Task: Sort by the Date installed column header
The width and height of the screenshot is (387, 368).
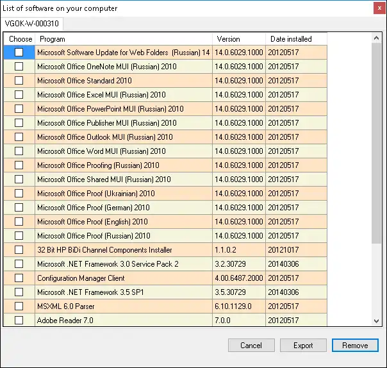Action: coord(296,39)
